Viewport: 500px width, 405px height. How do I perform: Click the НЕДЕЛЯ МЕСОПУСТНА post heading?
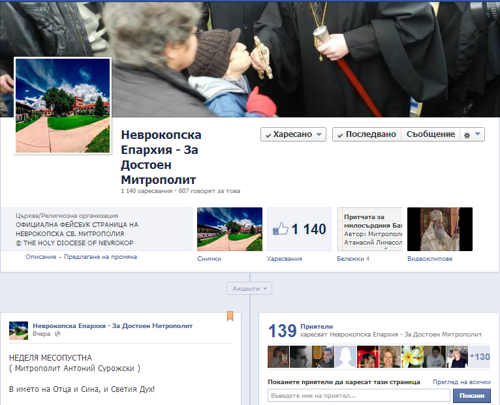click(50, 358)
